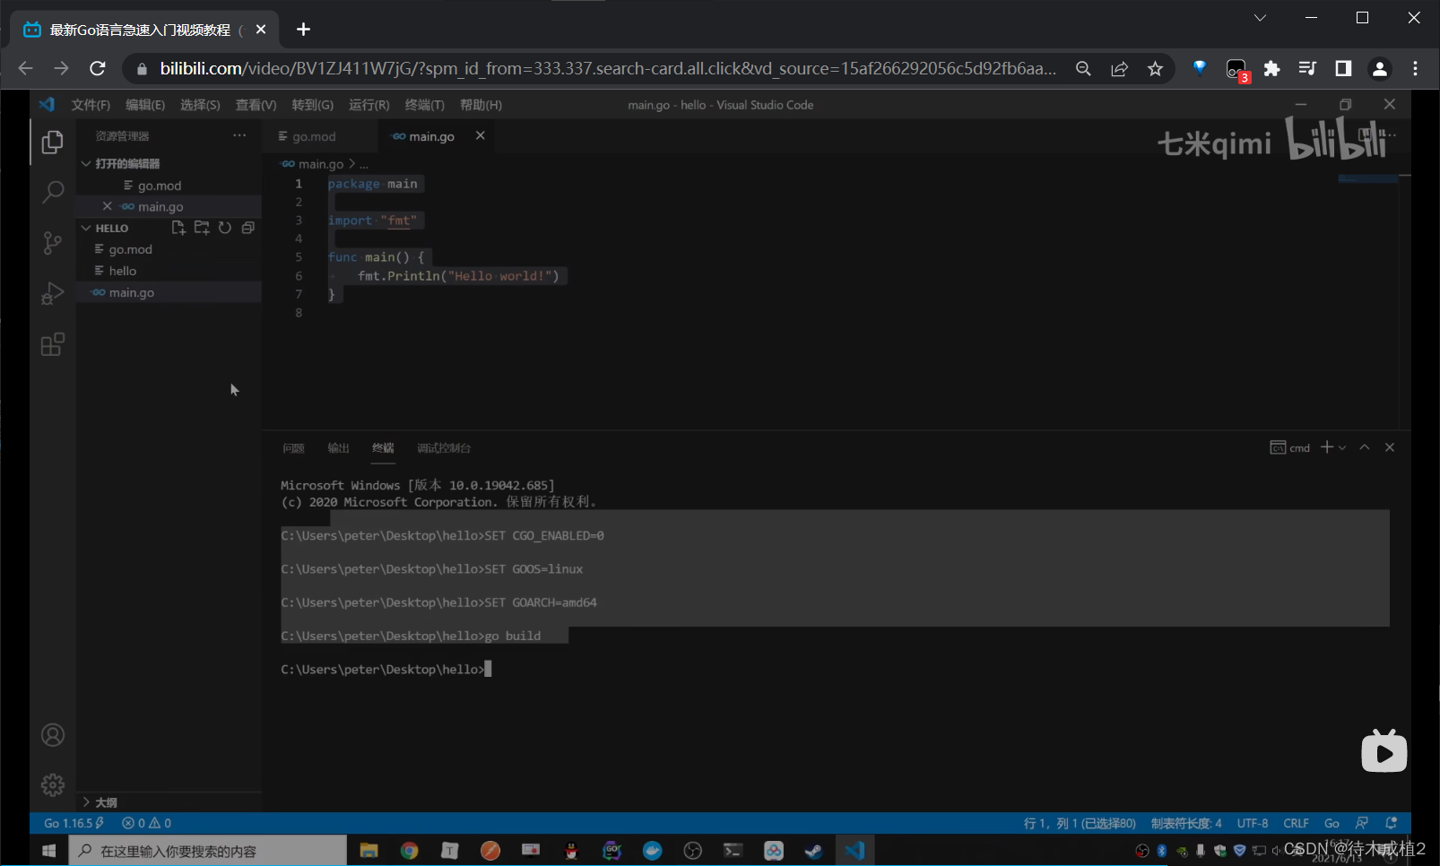Open the Manage gear icon in VS Code
1440x866 pixels.
tap(53, 785)
